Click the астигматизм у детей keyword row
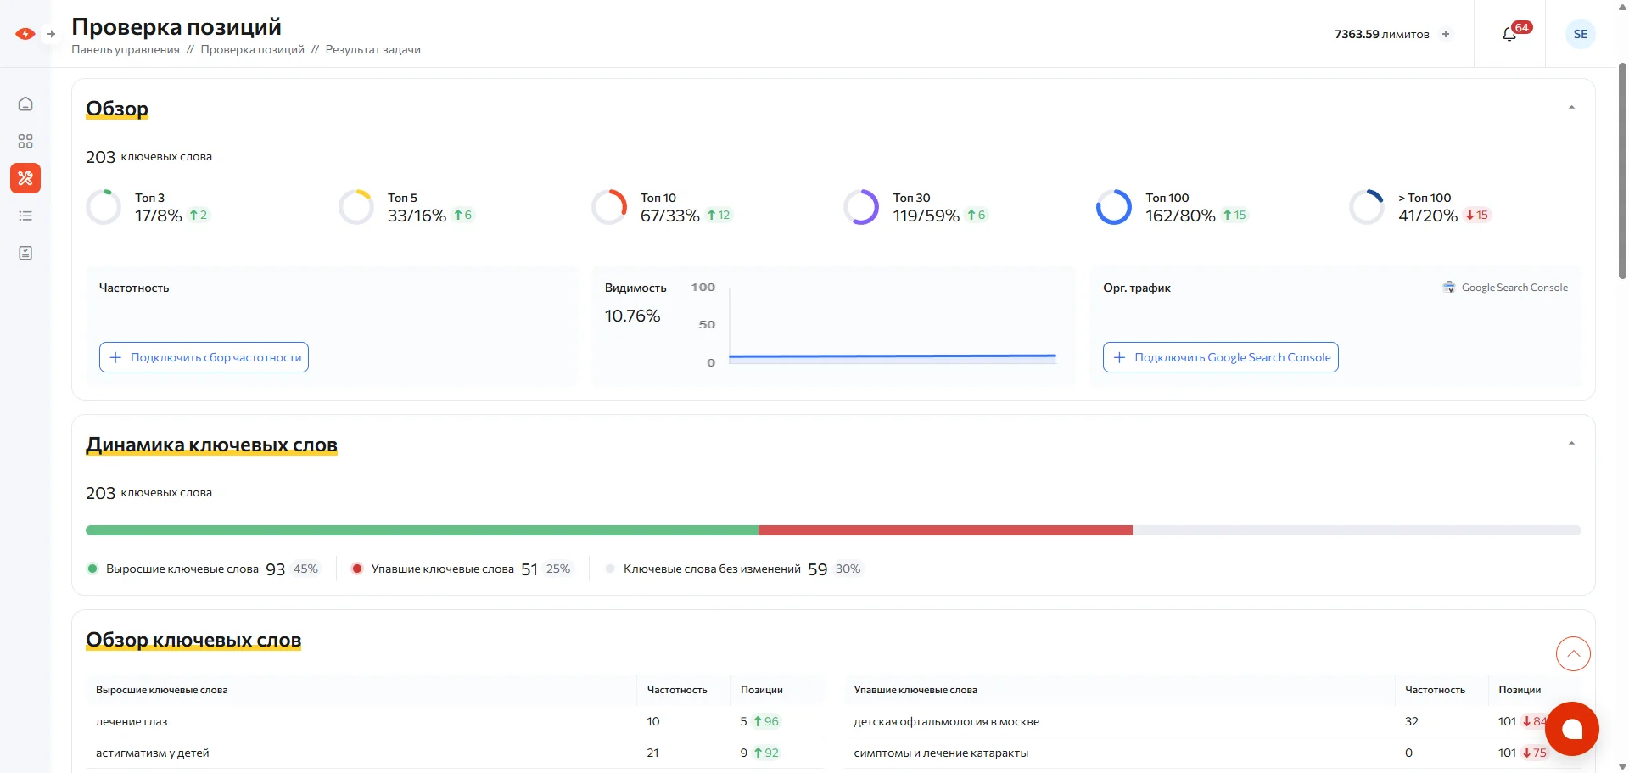This screenshot has height=773, width=1629. tap(455, 753)
